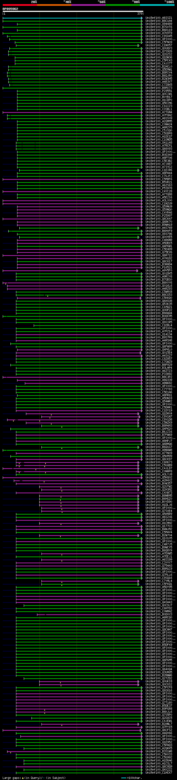Select the UniRef100_B6Q1G7 label
This screenshot has height=780, width=177.
[x=159, y=447]
